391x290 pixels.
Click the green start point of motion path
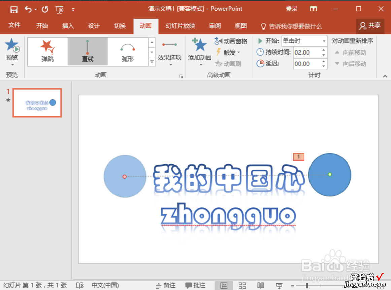(x=330, y=174)
